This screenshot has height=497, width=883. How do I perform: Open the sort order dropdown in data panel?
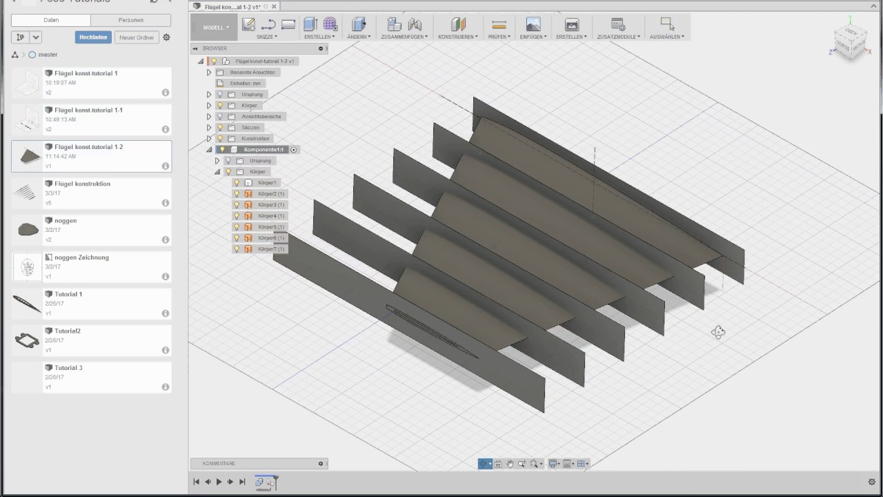(x=36, y=37)
